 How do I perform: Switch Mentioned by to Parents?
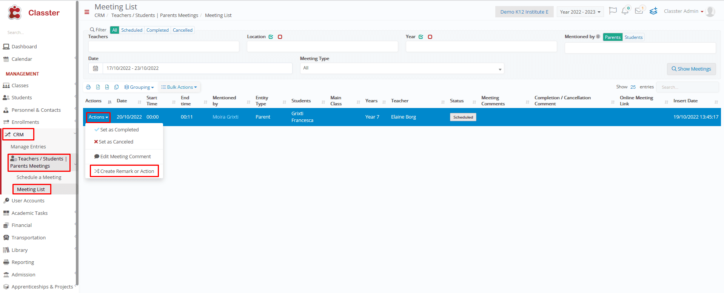click(x=613, y=37)
